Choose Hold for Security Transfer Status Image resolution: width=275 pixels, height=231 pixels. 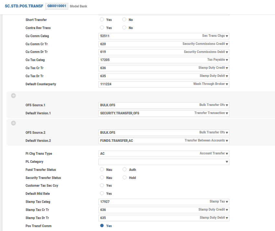coord(125,178)
